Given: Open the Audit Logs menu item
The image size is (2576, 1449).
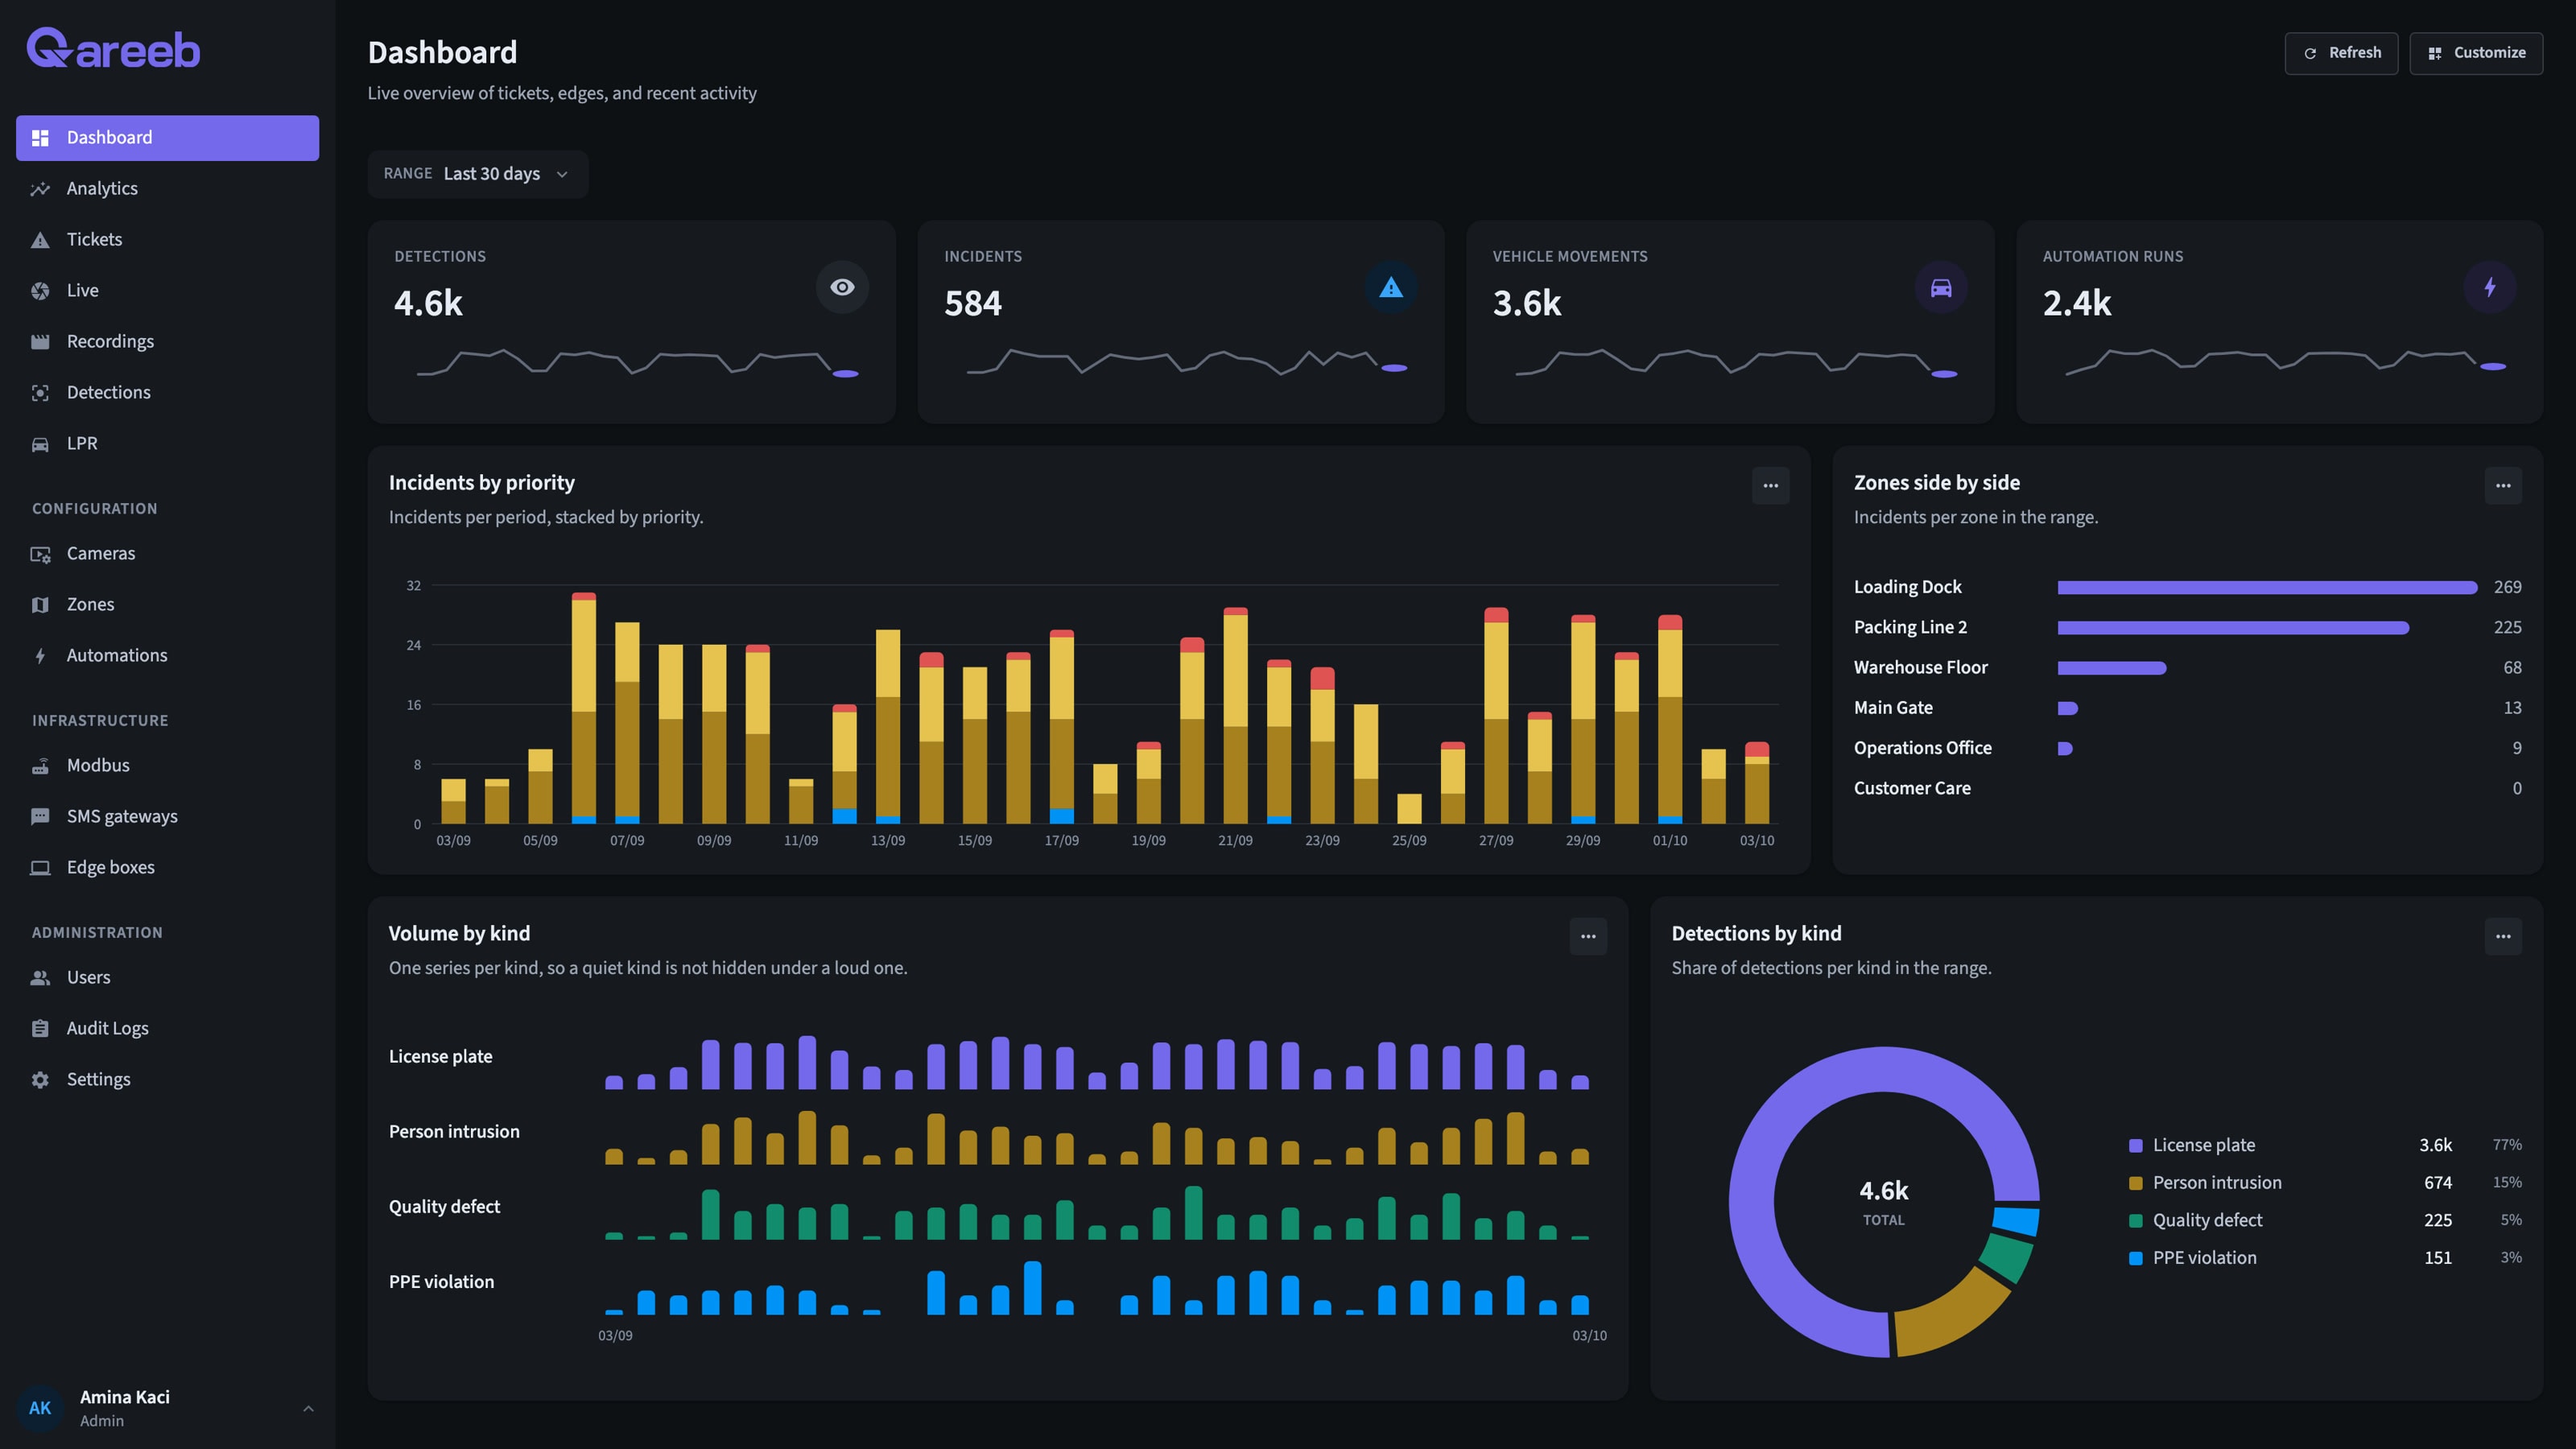Looking at the screenshot, I should point(167,1029).
